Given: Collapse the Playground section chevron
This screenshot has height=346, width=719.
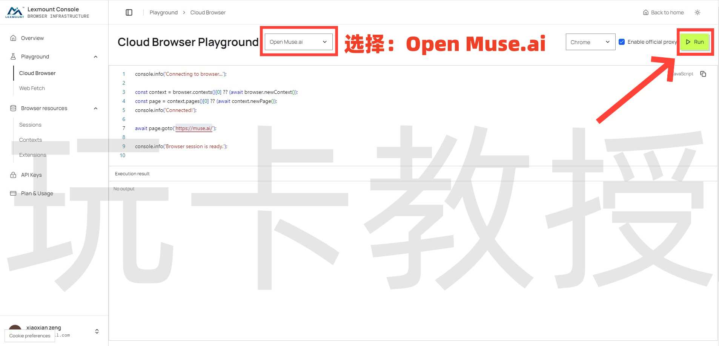Looking at the screenshot, I should (x=96, y=57).
